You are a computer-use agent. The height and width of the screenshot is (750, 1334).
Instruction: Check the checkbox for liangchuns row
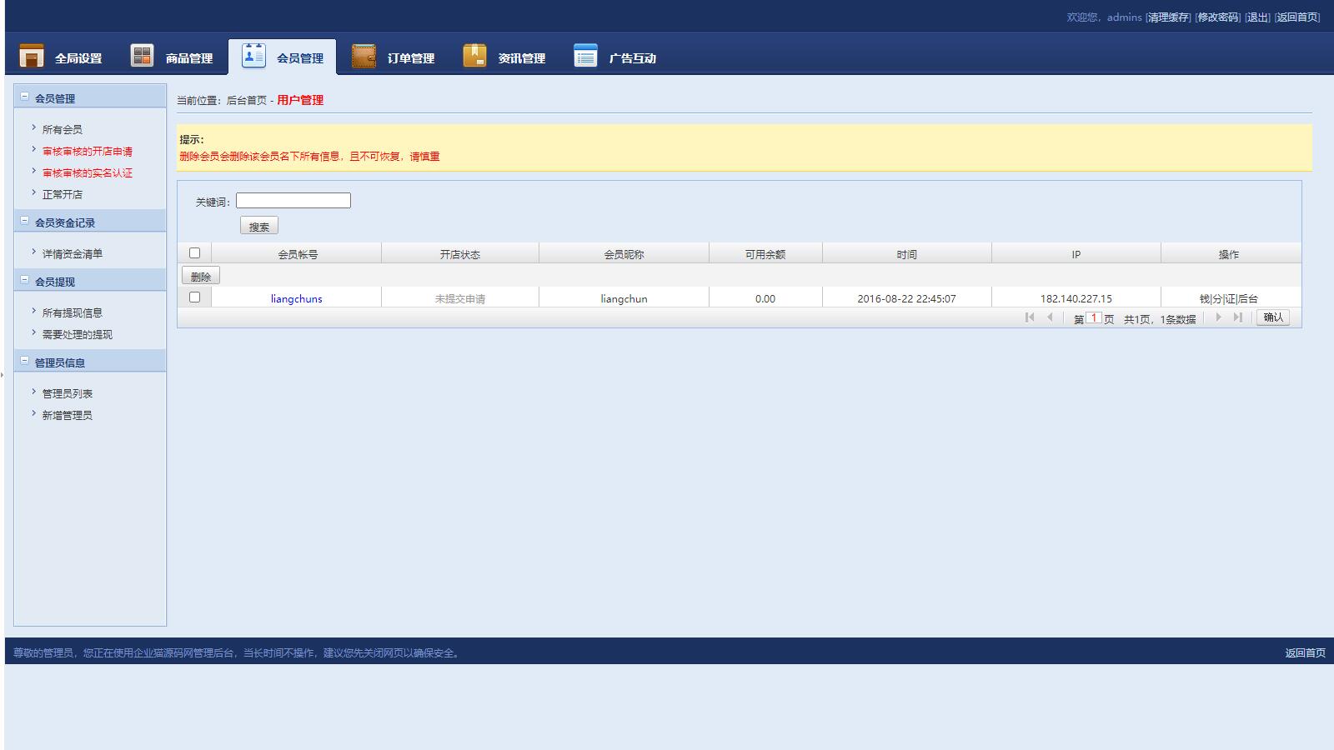point(195,297)
